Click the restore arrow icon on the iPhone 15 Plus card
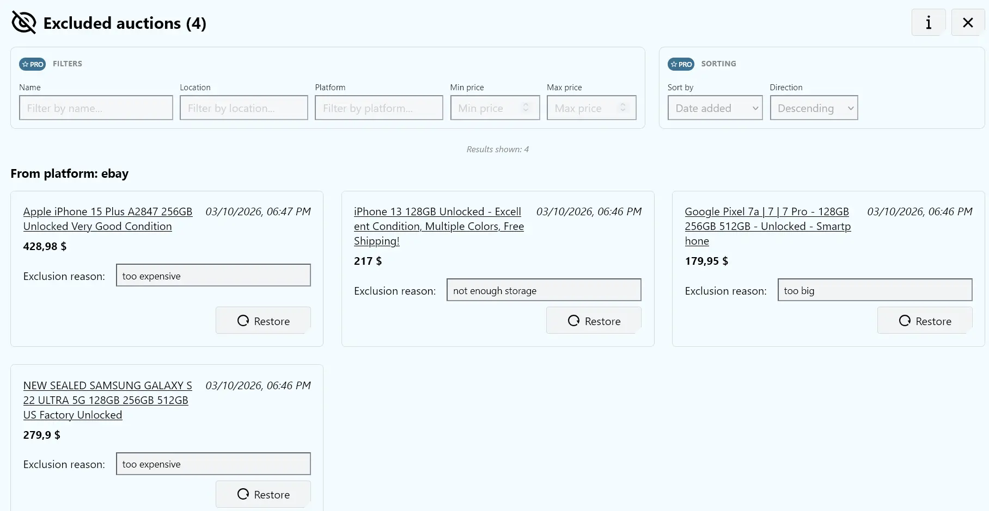Image resolution: width=989 pixels, height=511 pixels. click(243, 321)
